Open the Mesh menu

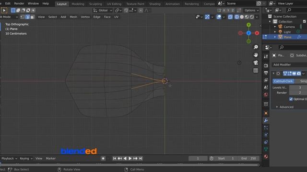(x=73, y=17)
